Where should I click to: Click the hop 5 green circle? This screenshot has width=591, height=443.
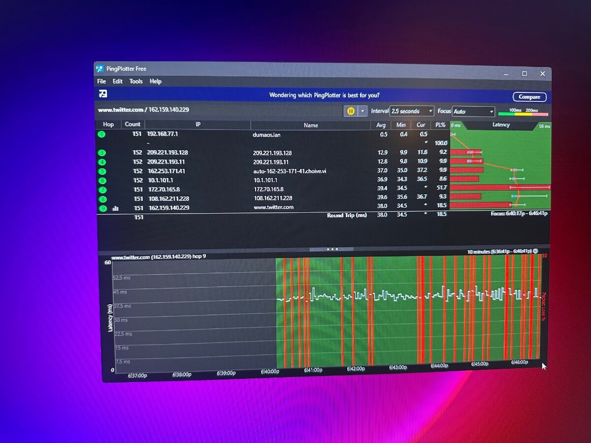pos(102,171)
